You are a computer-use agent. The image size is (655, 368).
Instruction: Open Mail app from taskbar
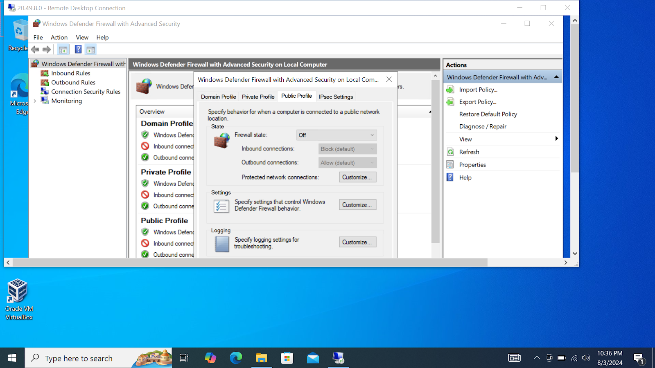point(313,358)
